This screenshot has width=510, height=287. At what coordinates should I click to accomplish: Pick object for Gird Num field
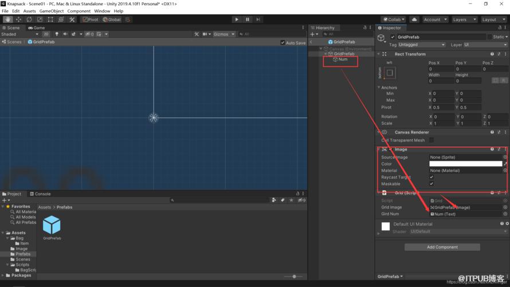(505, 214)
